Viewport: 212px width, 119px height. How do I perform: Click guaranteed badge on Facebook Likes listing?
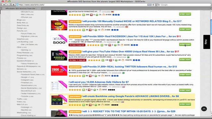click(75, 37)
